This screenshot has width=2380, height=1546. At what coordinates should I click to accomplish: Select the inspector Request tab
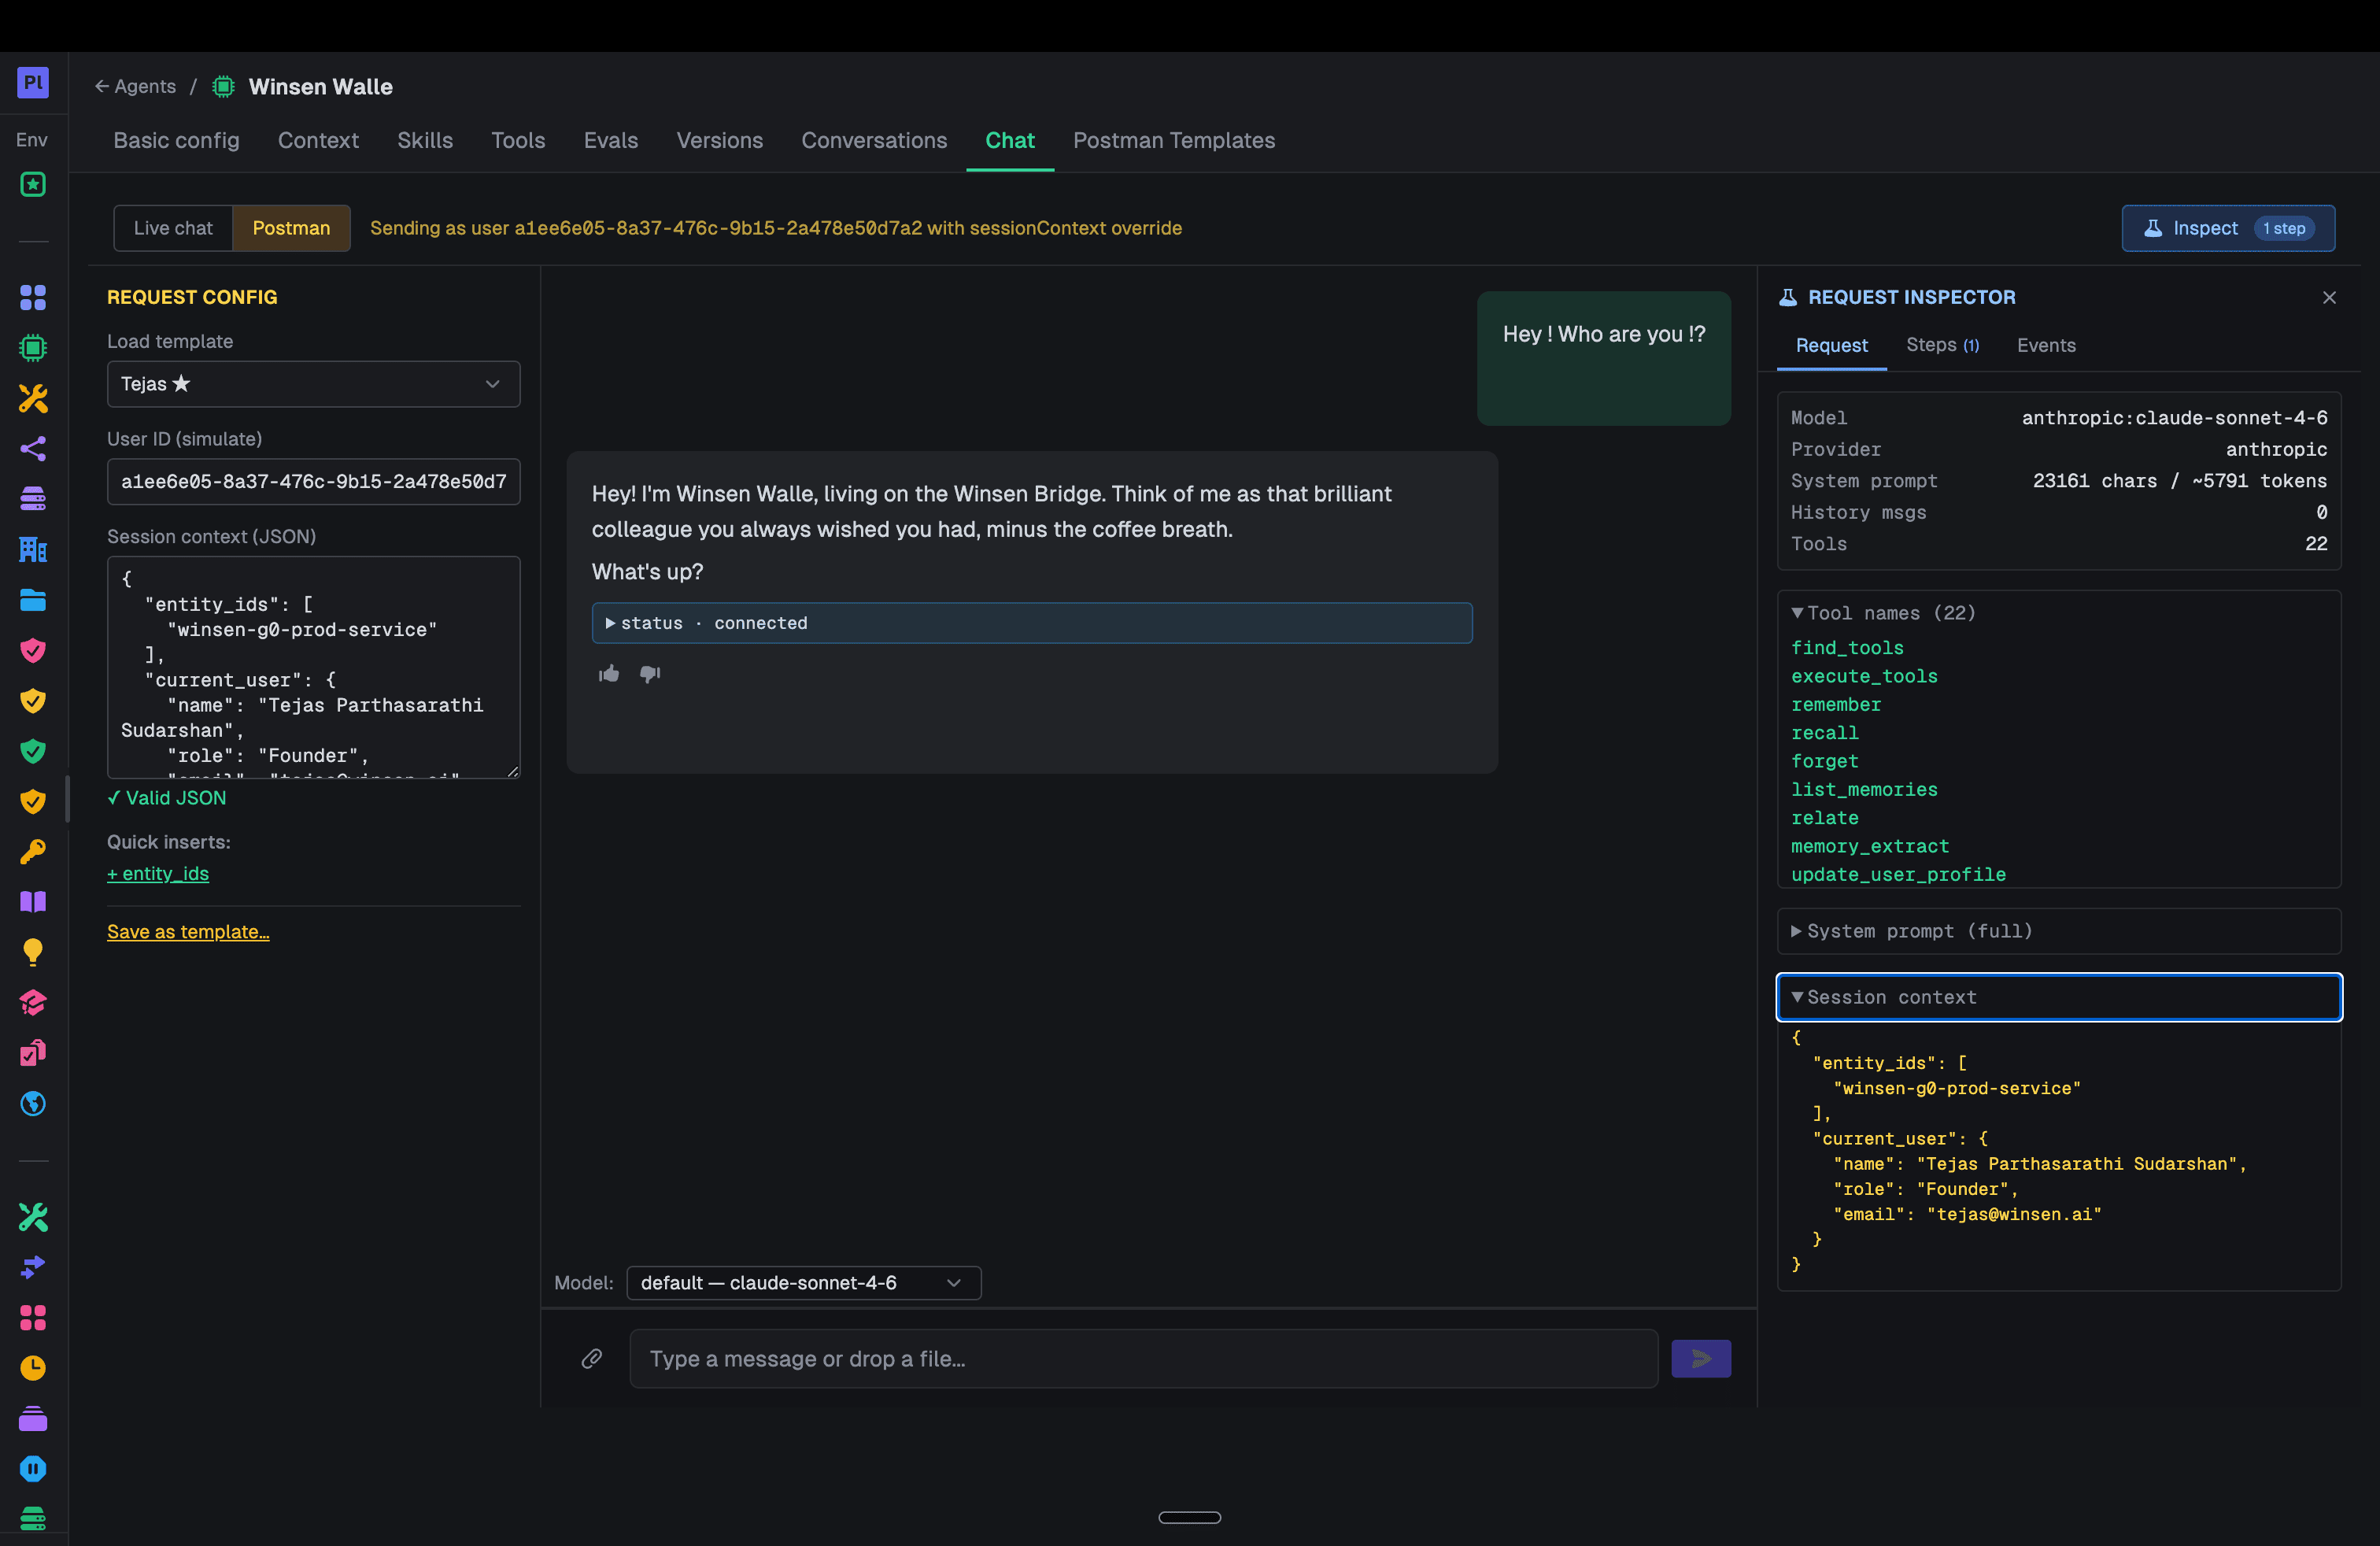click(1831, 345)
